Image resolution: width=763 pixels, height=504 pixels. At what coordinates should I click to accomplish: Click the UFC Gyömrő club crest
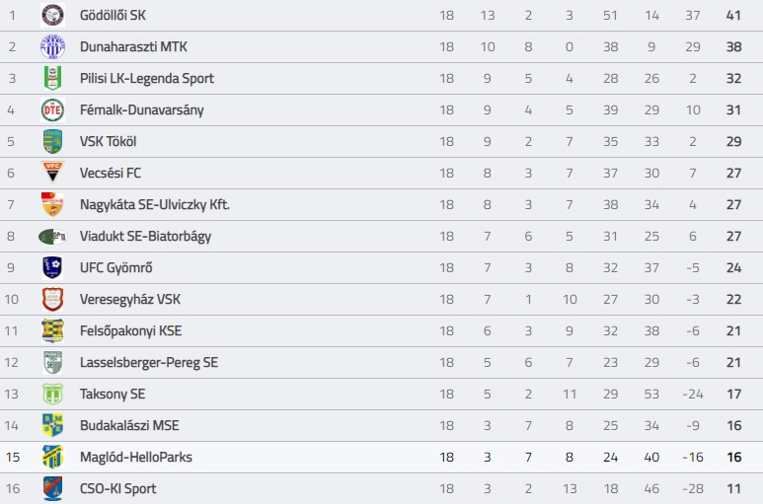[52, 267]
